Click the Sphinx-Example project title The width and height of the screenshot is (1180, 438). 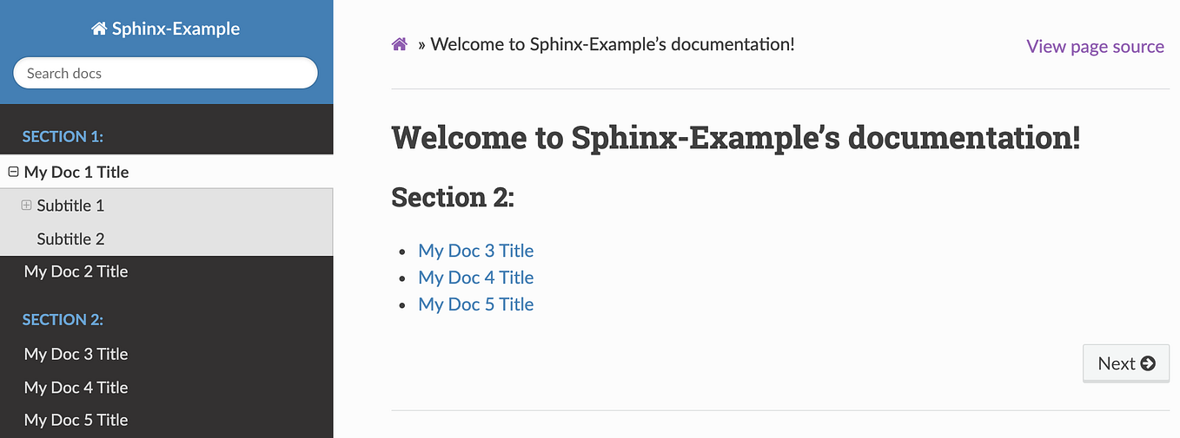[x=176, y=29]
